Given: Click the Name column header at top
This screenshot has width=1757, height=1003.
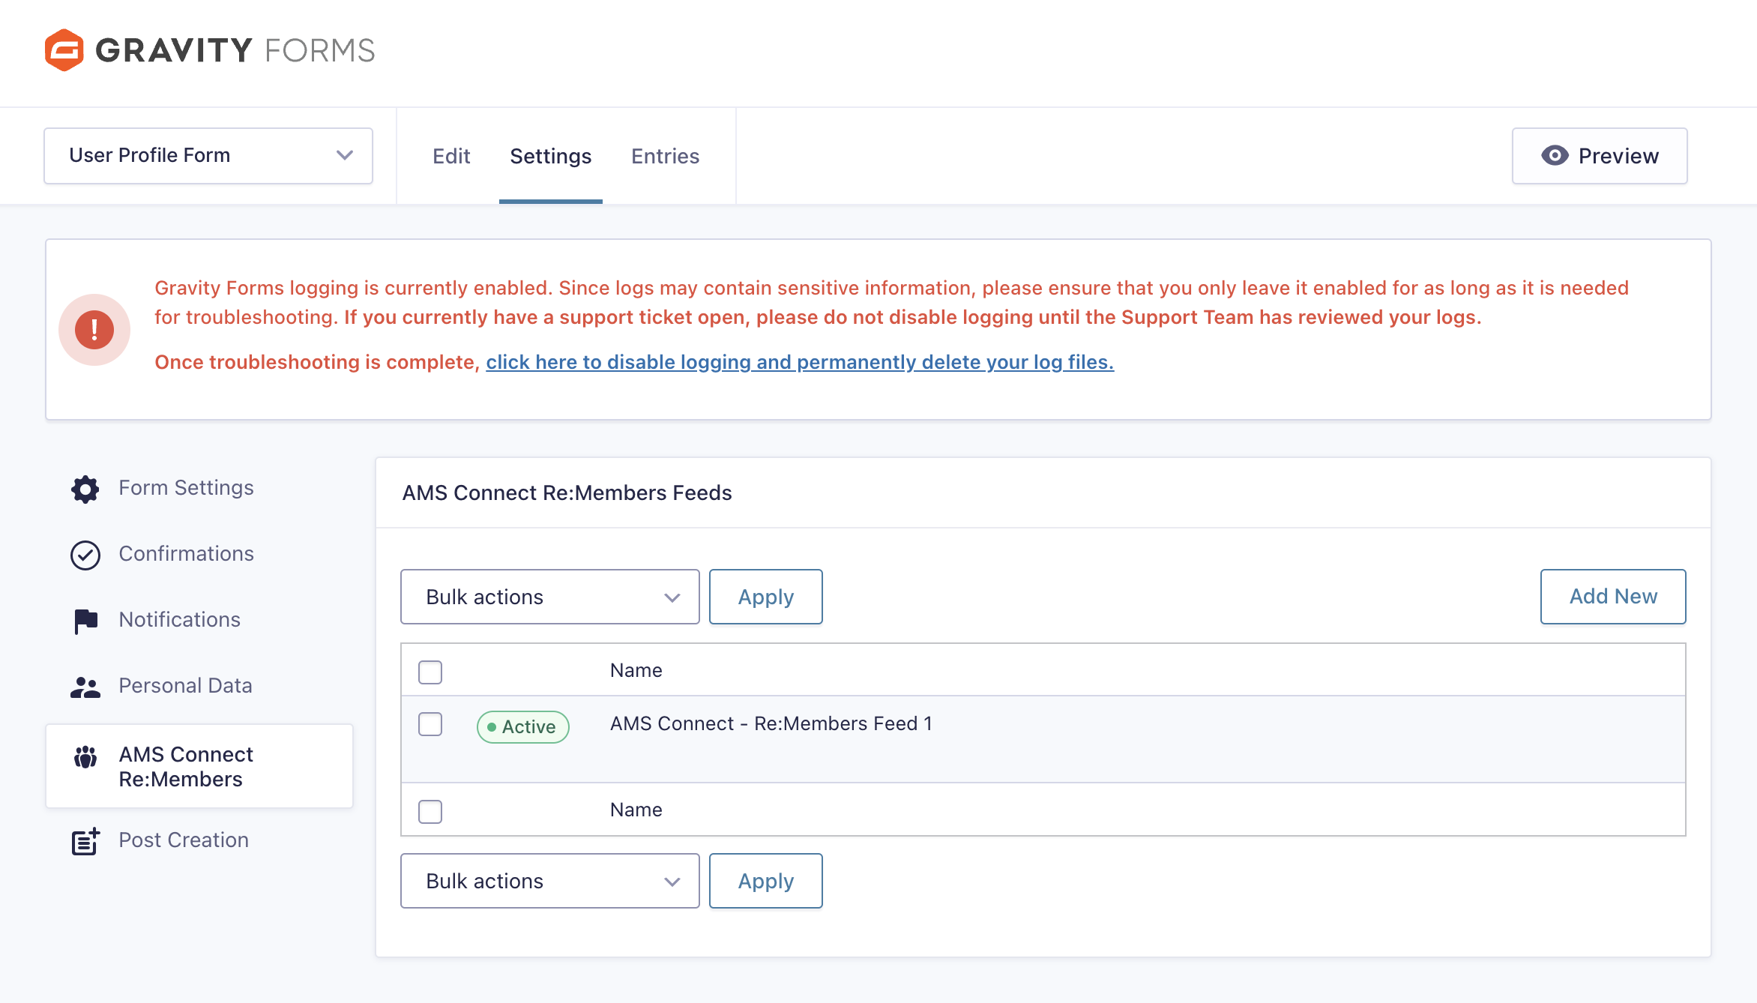Looking at the screenshot, I should (x=636, y=670).
